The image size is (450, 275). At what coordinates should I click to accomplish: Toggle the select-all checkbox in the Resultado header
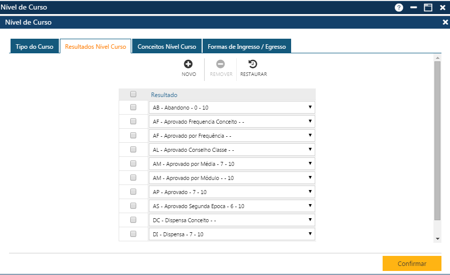(x=133, y=95)
